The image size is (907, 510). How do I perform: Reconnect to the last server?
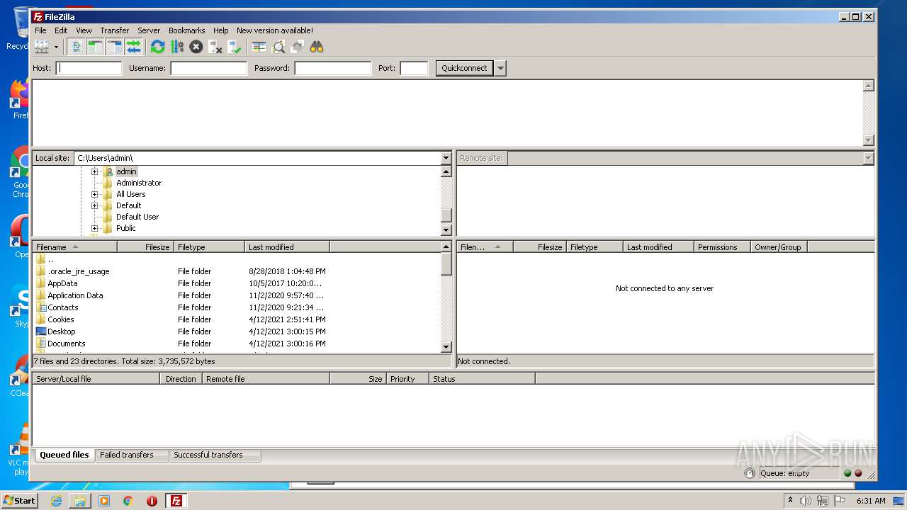[x=235, y=47]
